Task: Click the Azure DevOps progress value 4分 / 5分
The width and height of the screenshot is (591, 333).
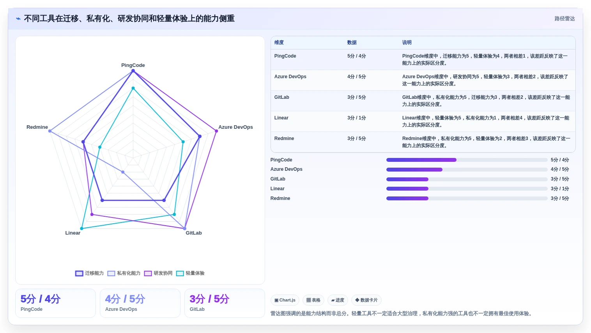Action: click(560, 169)
